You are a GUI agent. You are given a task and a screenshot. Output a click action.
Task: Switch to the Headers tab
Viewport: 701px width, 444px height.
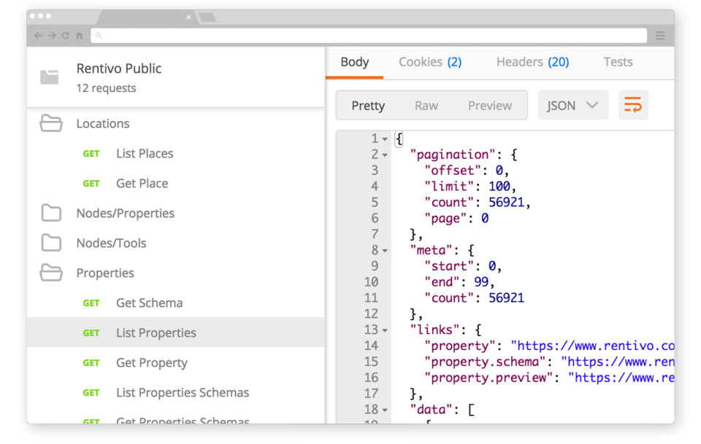(x=532, y=62)
